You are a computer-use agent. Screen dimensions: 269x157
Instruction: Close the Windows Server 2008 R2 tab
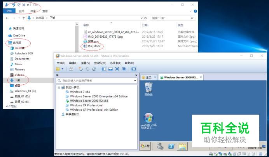click(201, 77)
